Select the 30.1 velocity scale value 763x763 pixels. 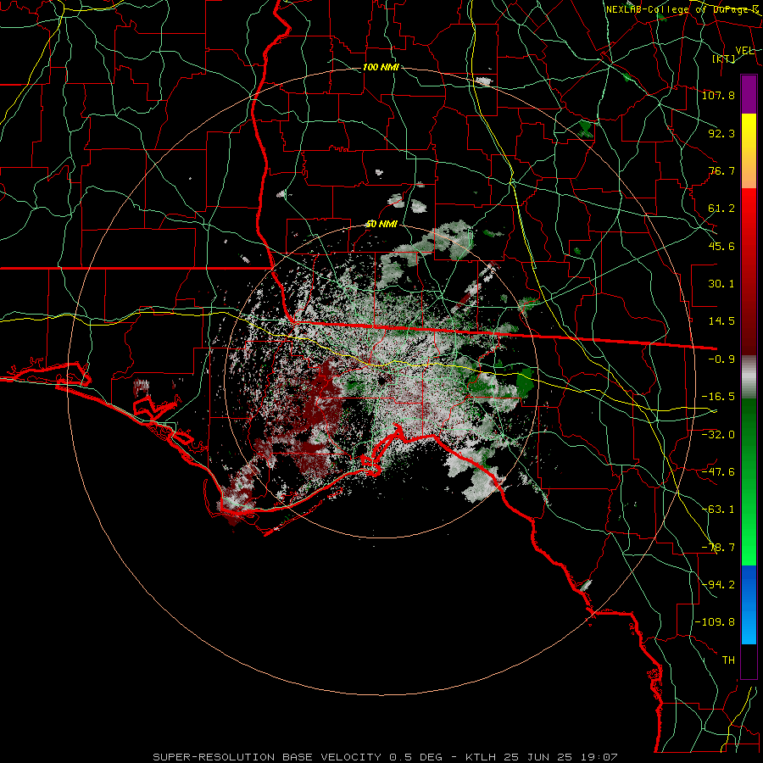721,284
